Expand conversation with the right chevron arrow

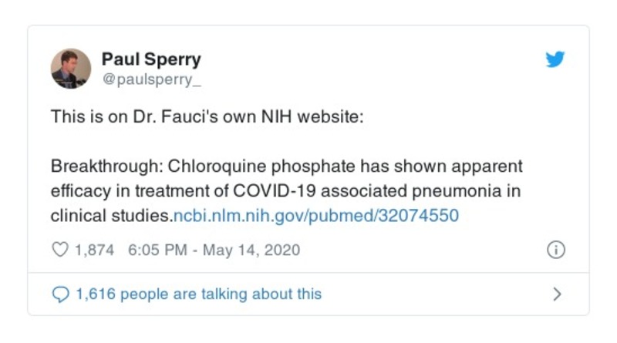point(558,294)
